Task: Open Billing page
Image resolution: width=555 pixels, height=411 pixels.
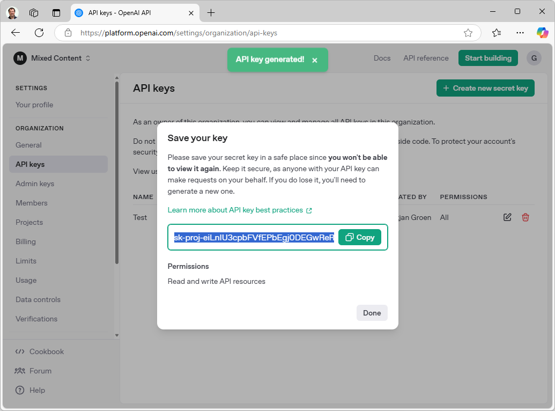Action: [x=26, y=241]
